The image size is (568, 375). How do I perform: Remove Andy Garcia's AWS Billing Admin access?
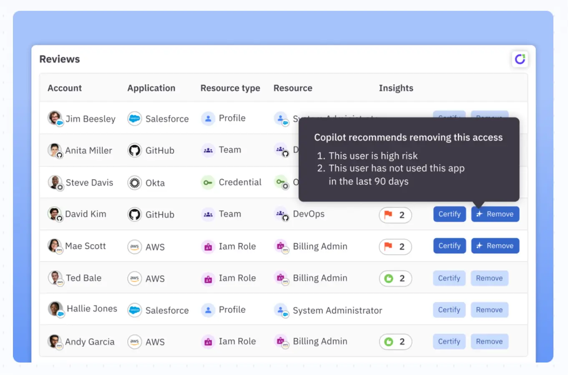(x=489, y=342)
